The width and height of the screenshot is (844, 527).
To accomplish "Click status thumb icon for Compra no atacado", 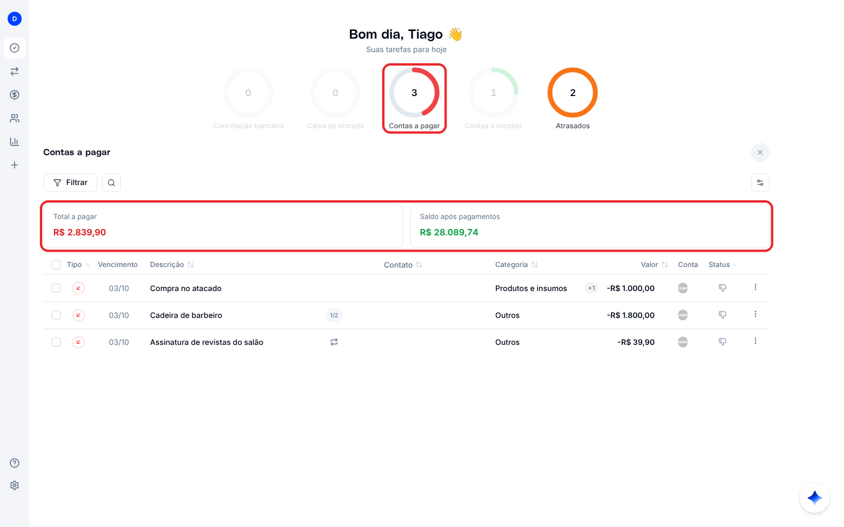I will pyautogui.click(x=723, y=288).
